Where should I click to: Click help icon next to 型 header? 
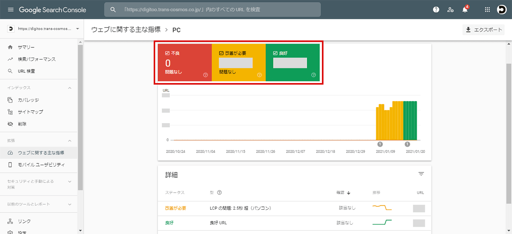[219, 193]
